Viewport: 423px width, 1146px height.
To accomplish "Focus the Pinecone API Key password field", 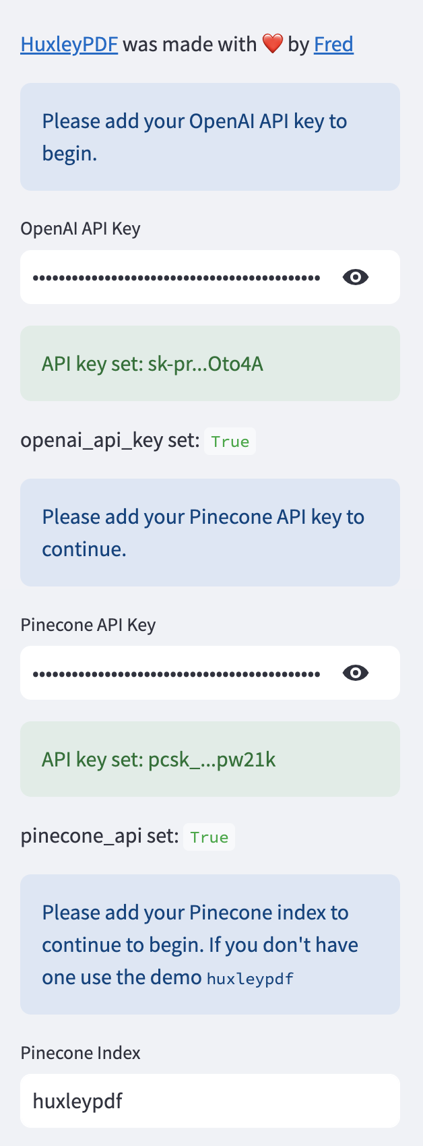I will 176,673.
